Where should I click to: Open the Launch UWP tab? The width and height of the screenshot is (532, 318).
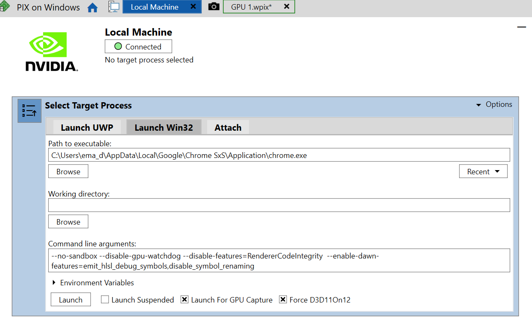click(87, 127)
